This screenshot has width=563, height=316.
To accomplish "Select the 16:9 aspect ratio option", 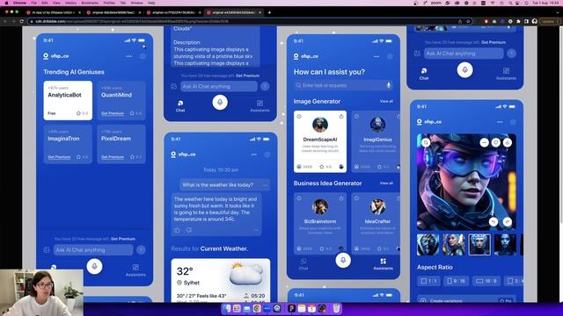I will 486,281.
